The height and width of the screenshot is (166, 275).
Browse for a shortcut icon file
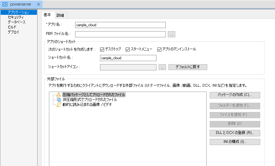point(162,67)
